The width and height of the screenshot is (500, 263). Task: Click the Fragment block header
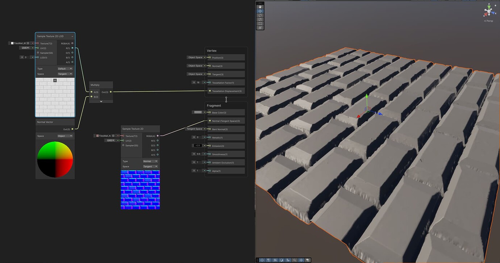pos(214,105)
